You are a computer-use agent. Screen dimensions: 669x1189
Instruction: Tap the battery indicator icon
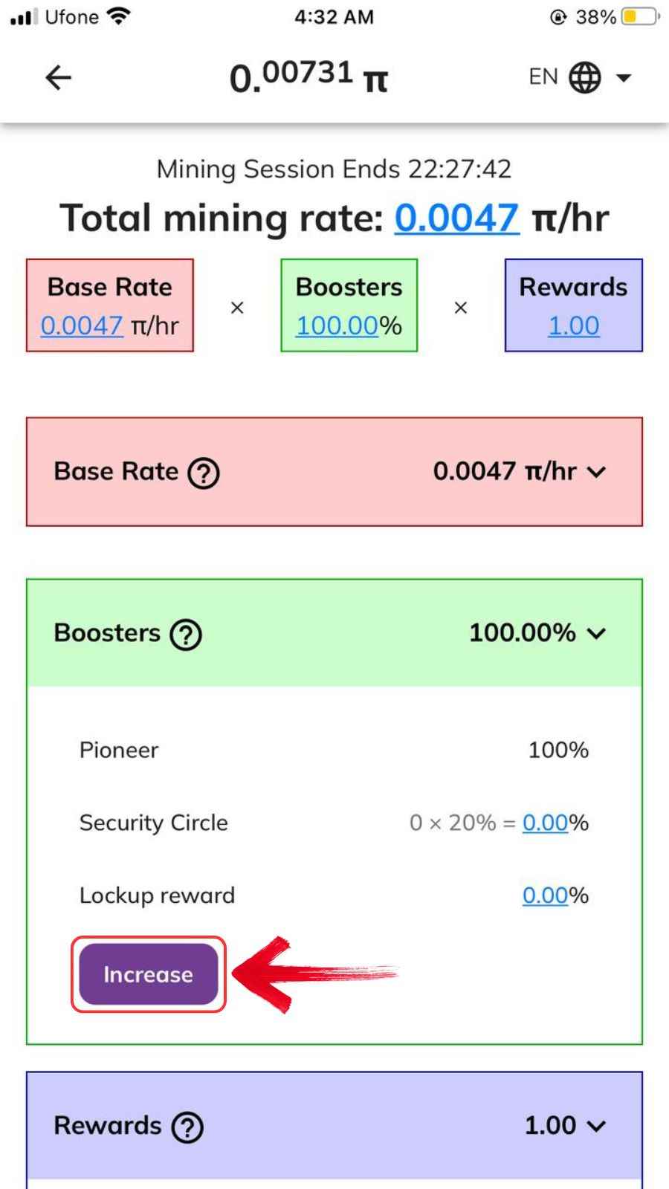click(x=640, y=16)
